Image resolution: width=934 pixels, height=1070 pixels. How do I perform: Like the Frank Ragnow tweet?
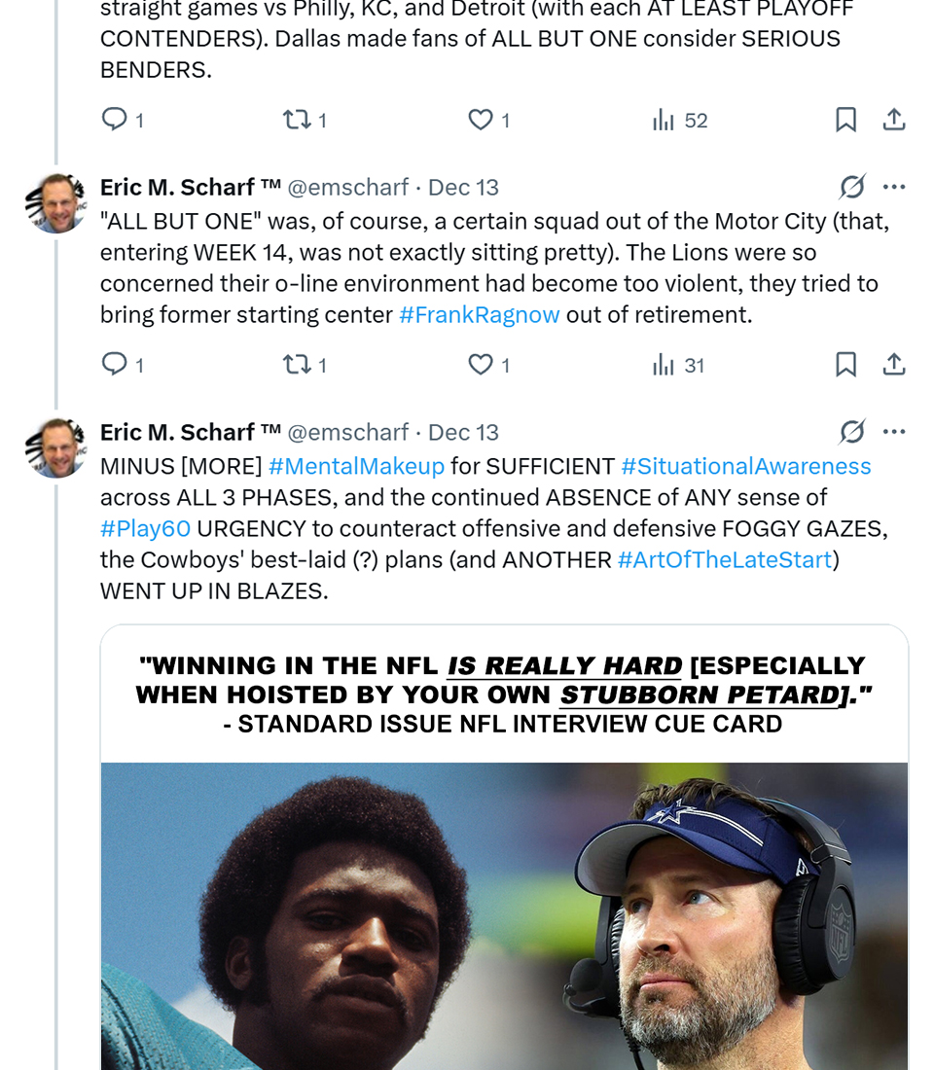pos(481,365)
